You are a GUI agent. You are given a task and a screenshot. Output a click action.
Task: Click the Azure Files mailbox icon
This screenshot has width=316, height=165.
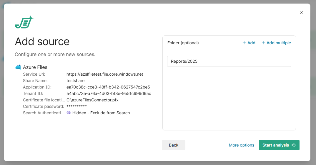pyautogui.click(x=18, y=67)
